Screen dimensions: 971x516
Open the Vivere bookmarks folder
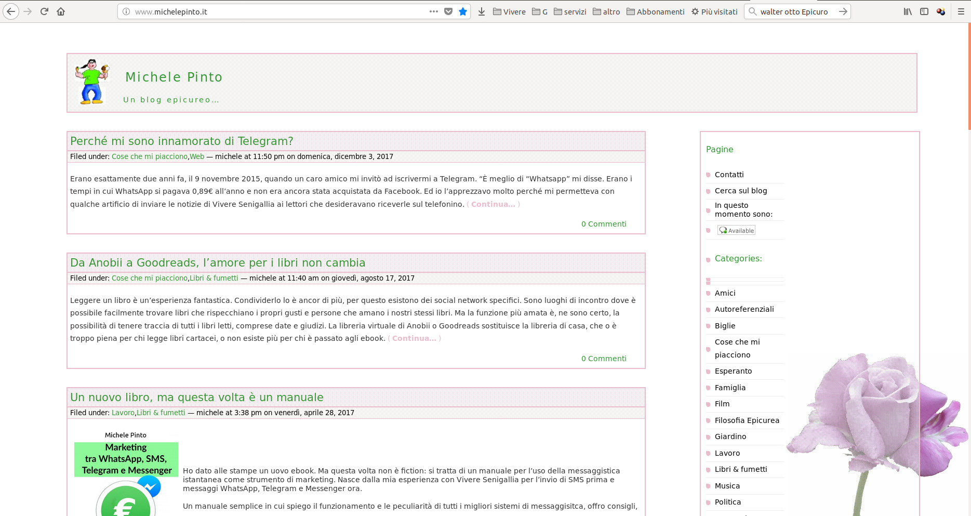coord(509,11)
